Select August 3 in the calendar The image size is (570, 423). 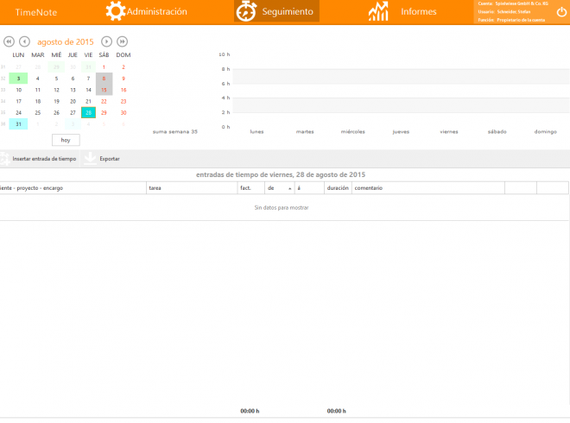click(x=19, y=78)
